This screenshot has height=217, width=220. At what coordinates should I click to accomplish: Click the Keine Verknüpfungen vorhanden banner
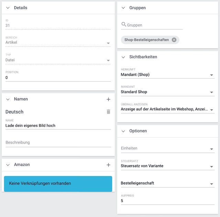[x=58, y=183]
